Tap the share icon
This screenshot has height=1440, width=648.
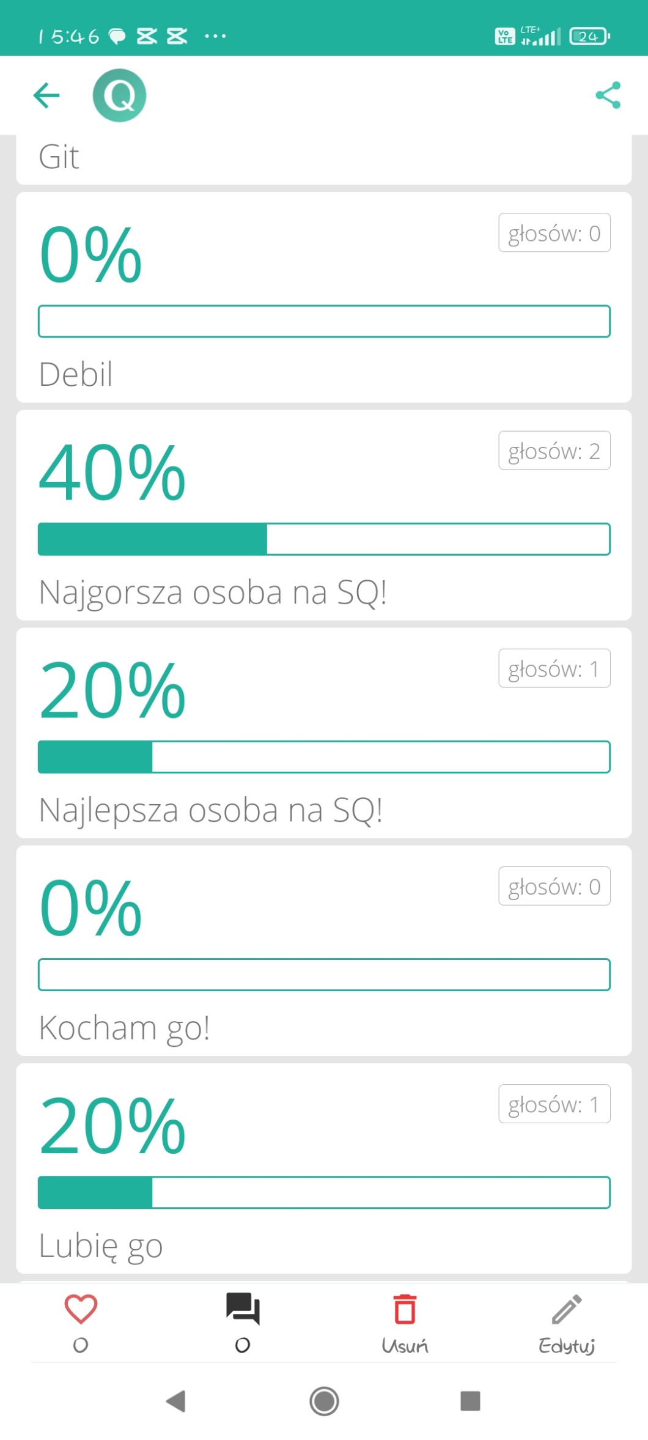click(x=608, y=95)
